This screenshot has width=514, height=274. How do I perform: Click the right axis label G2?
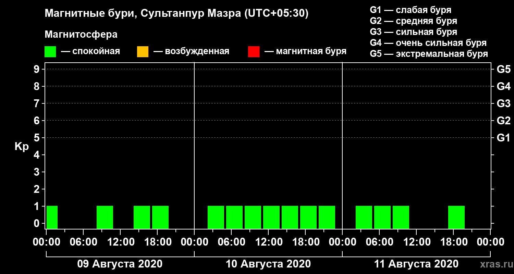click(503, 121)
